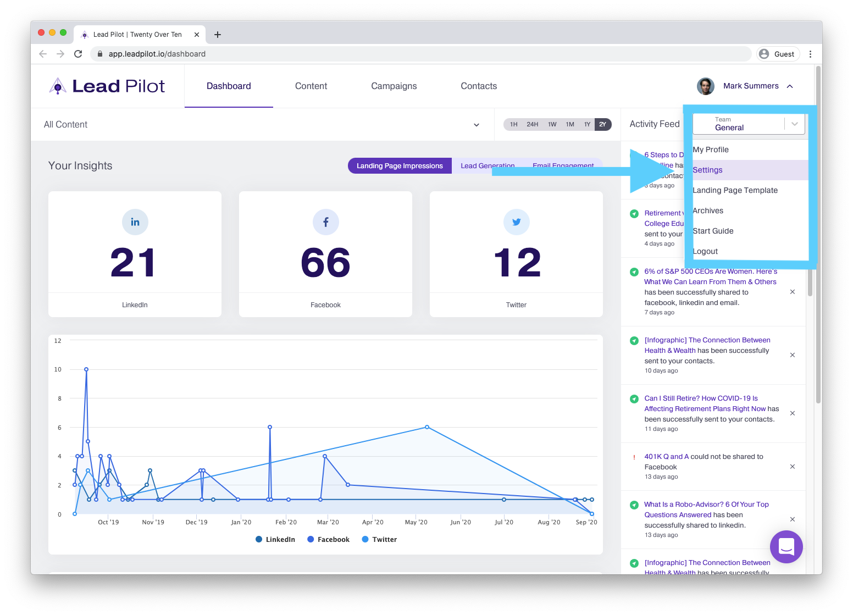Screen dimensions: 853x615
Task: Click green icon beside Retirement College item
Action: (x=634, y=213)
